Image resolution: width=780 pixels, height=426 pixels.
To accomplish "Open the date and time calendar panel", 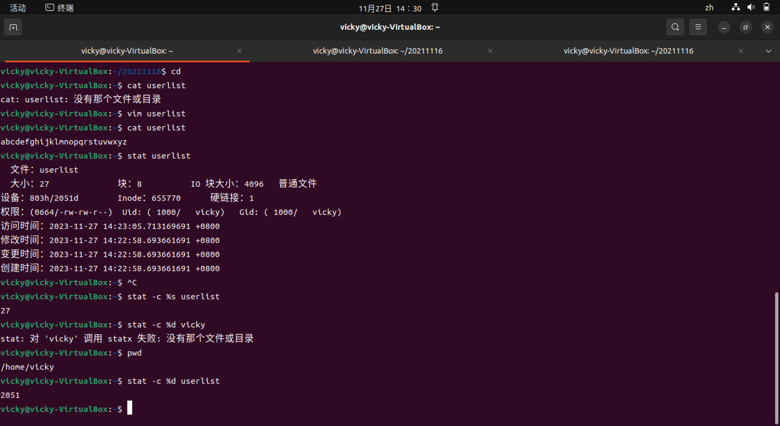I will (390, 8).
